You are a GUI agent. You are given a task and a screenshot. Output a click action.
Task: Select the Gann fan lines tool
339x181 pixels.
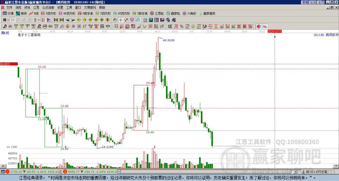[x=122, y=26]
